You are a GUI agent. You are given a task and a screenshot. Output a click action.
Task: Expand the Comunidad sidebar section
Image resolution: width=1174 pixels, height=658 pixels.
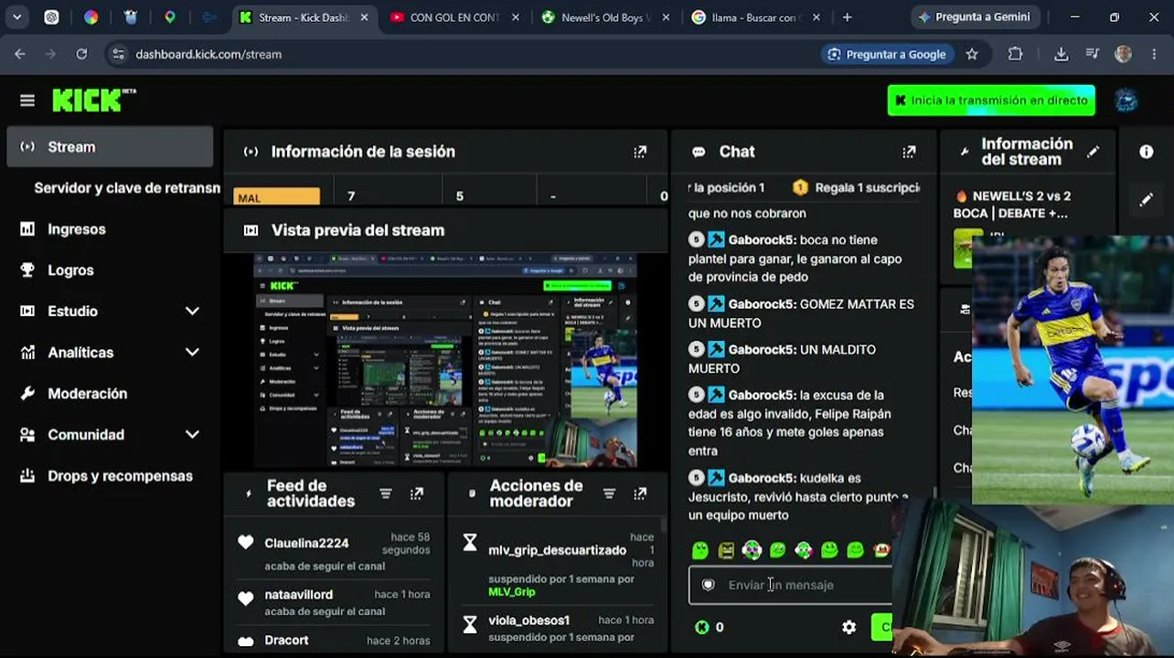pyautogui.click(x=192, y=435)
